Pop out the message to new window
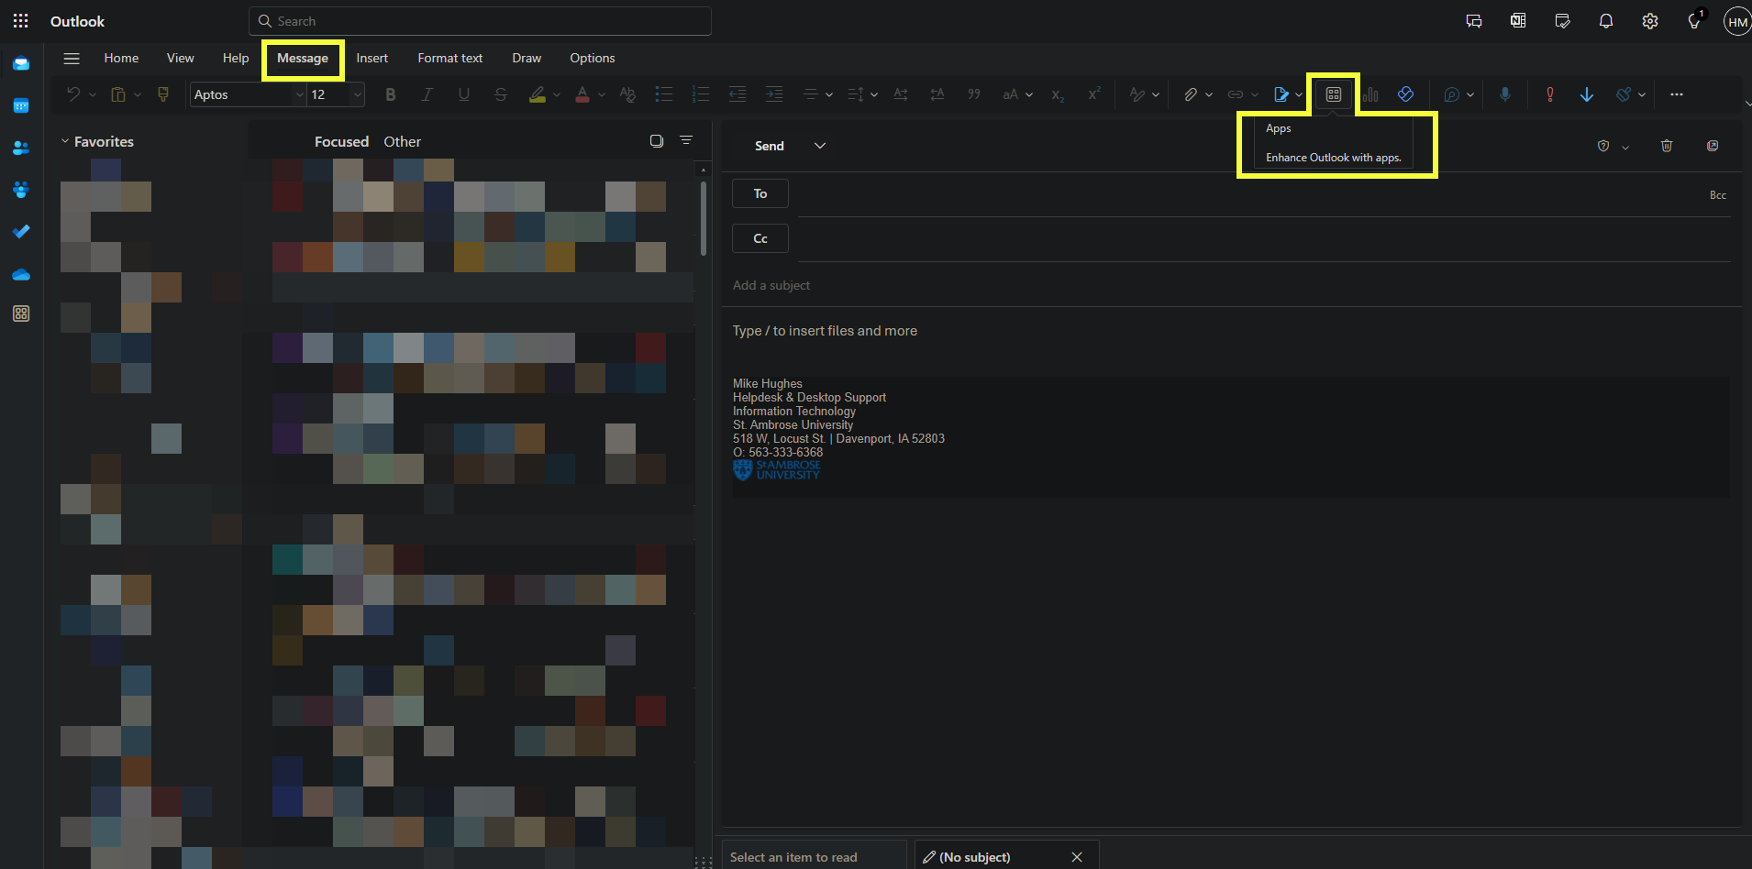1752x869 pixels. (x=1713, y=146)
